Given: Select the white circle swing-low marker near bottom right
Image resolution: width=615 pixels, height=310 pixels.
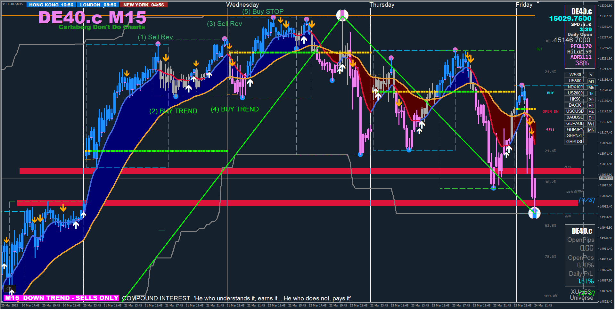Looking at the screenshot, I should coord(534,213).
